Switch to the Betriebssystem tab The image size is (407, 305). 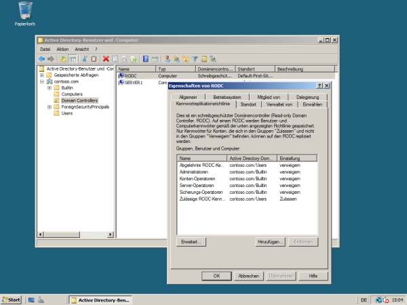(227, 97)
